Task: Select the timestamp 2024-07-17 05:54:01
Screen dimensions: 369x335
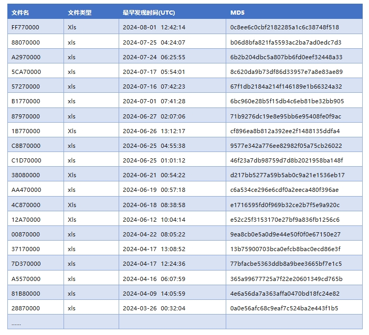Action: 153,72
